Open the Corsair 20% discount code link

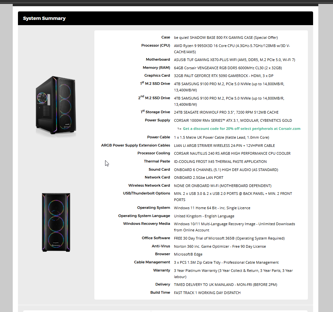pyautogui.click(x=241, y=129)
